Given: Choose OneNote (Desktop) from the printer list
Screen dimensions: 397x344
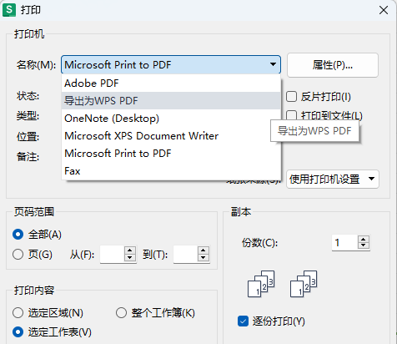Looking at the screenshot, I should [x=171, y=119].
